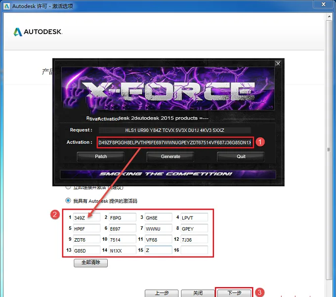Click the Back (上一步) button
Viewport: 336px width, 297px height.
point(162,293)
